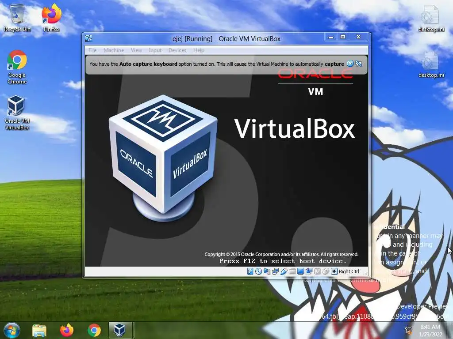Click the CPU features status icon
The width and height of the screenshot is (453, 339).
(x=317, y=271)
